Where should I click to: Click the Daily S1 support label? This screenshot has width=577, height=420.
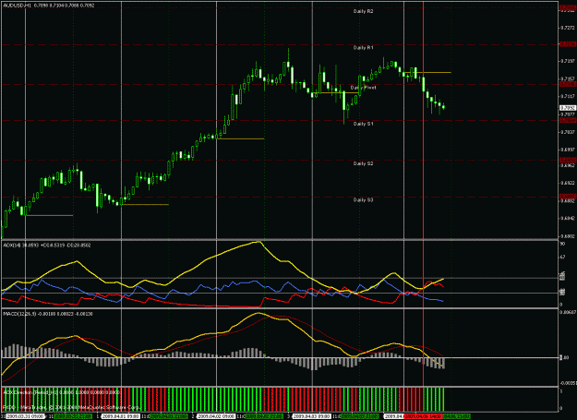(363, 124)
